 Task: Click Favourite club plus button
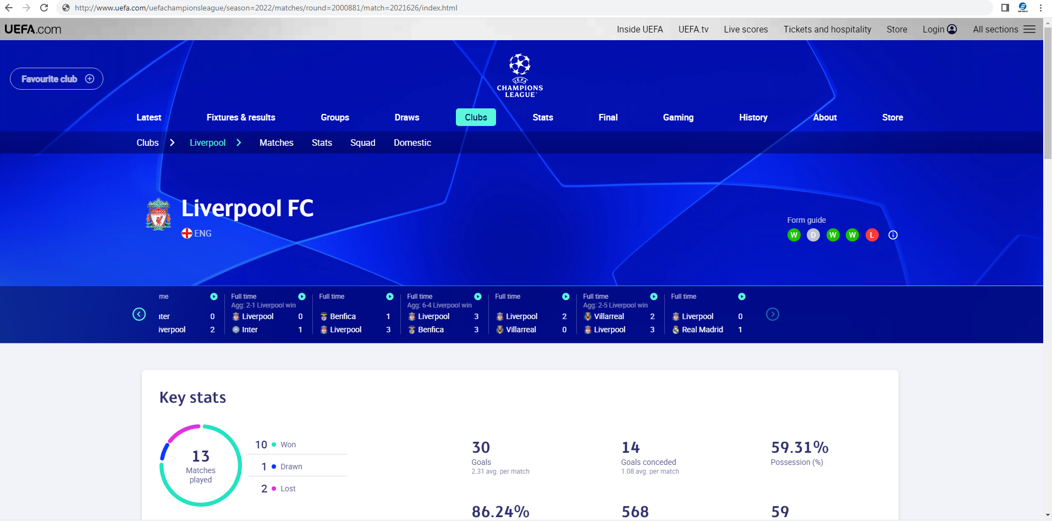(56, 79)
